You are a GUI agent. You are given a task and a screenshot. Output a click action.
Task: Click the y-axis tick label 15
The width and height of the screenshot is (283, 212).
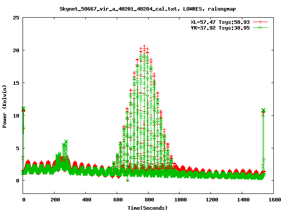(x=16, y=83)
